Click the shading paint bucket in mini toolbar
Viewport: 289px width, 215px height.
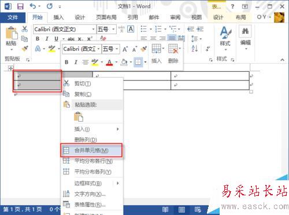coord(124,62)
